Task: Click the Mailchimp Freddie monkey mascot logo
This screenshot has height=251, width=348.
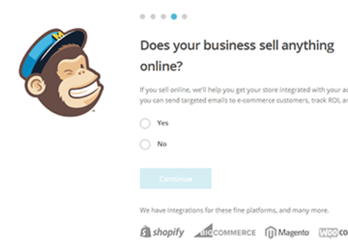Action: click(x=61, y=72)
